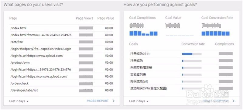Select the /product/cvm page row

click(61, 63)
